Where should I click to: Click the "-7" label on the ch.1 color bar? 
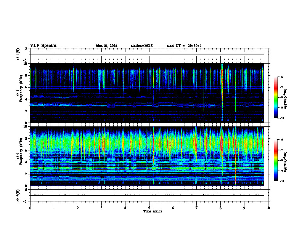point(281,87)
